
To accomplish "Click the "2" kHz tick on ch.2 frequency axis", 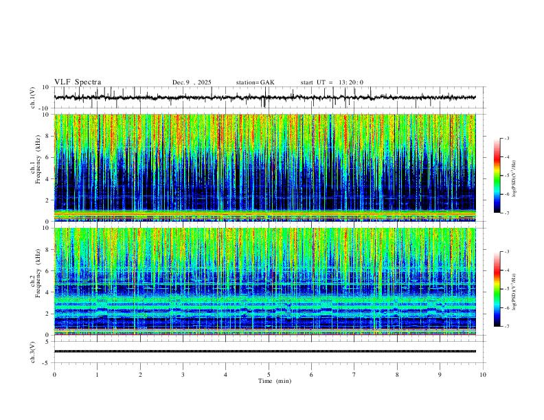I will pyautogui.click(x=47, y=314).
